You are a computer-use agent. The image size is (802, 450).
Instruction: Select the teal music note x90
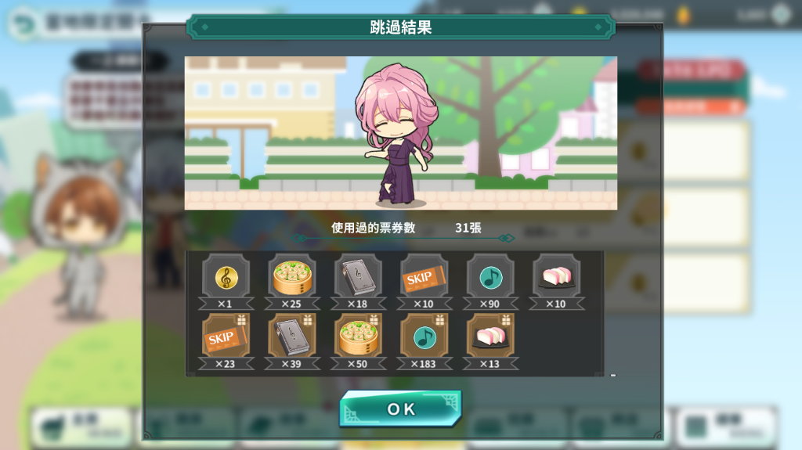(x=490, y=282)
